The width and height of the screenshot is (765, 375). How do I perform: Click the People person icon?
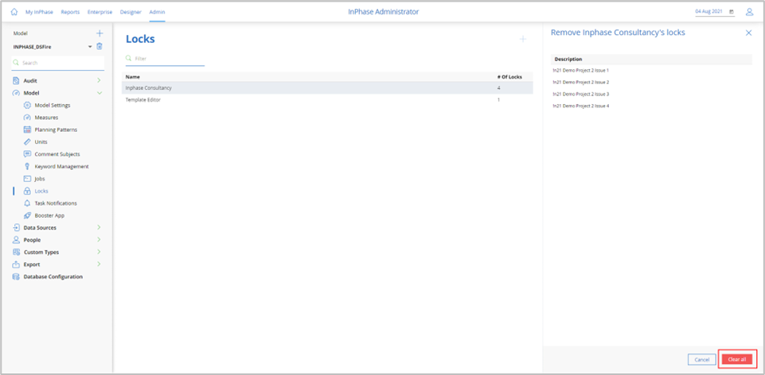(16, 240)
